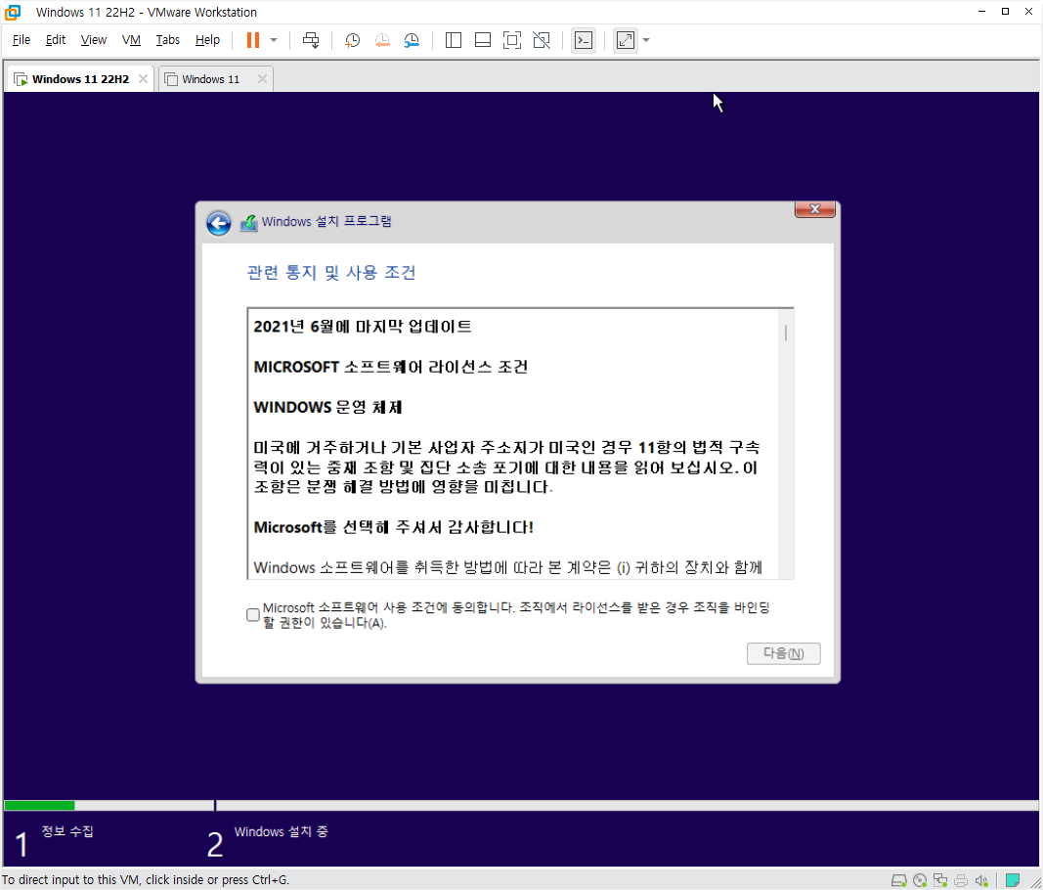Revert VM to previous snapshot icon

point(382,40)
